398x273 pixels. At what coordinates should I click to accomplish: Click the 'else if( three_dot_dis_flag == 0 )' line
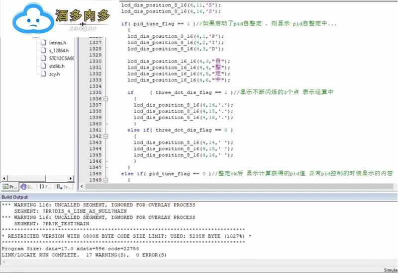point(180,130)
